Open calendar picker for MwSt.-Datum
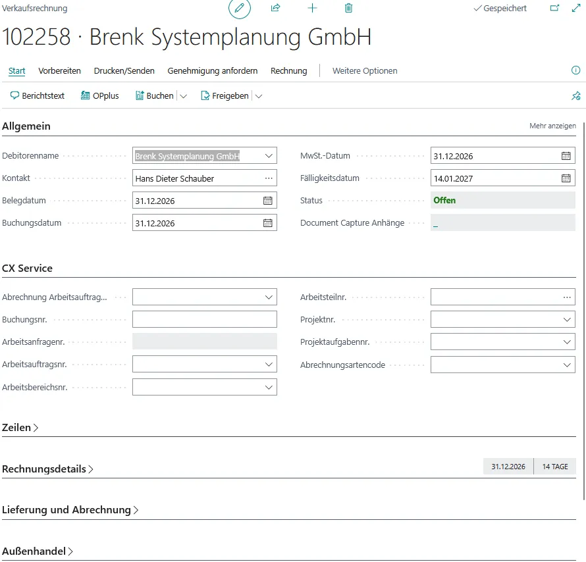 (x=566, y=156)
